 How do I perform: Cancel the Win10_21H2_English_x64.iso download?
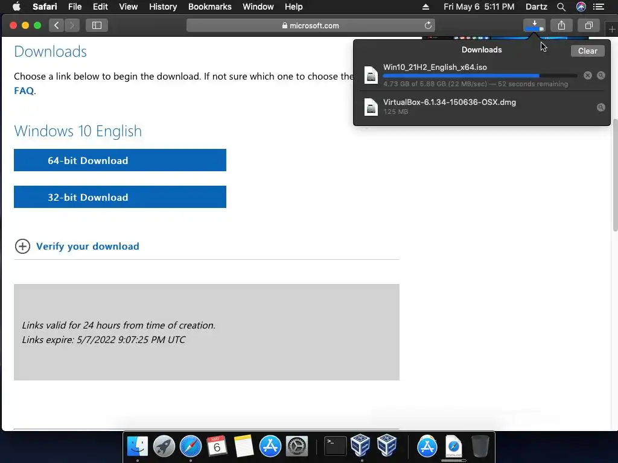[x=588, y=75]
